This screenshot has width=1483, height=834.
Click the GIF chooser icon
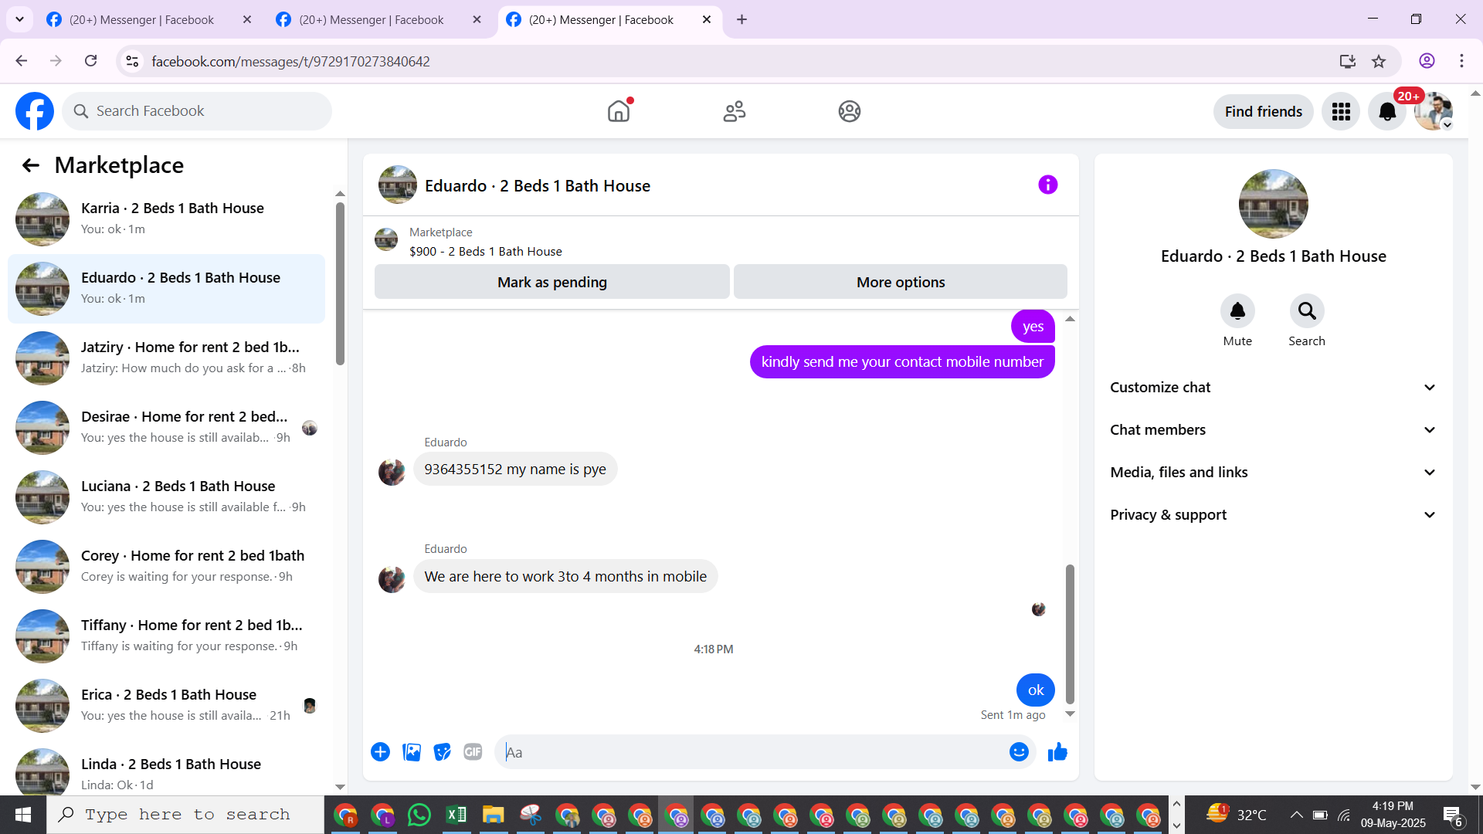tap(473, 752)
